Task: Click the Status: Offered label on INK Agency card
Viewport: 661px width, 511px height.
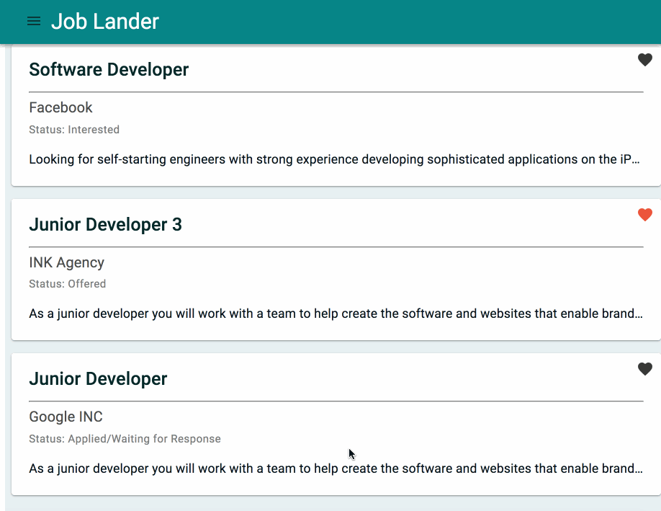Action: tap(67, 284)
